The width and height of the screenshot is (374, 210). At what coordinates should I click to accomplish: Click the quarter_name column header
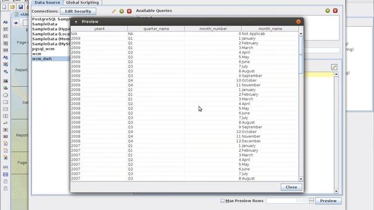point(156,29)
